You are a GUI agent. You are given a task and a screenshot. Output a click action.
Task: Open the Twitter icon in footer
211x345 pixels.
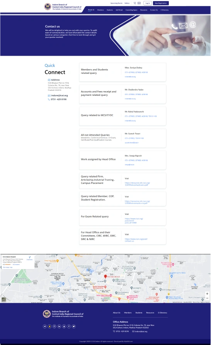[x=74, y=326]
